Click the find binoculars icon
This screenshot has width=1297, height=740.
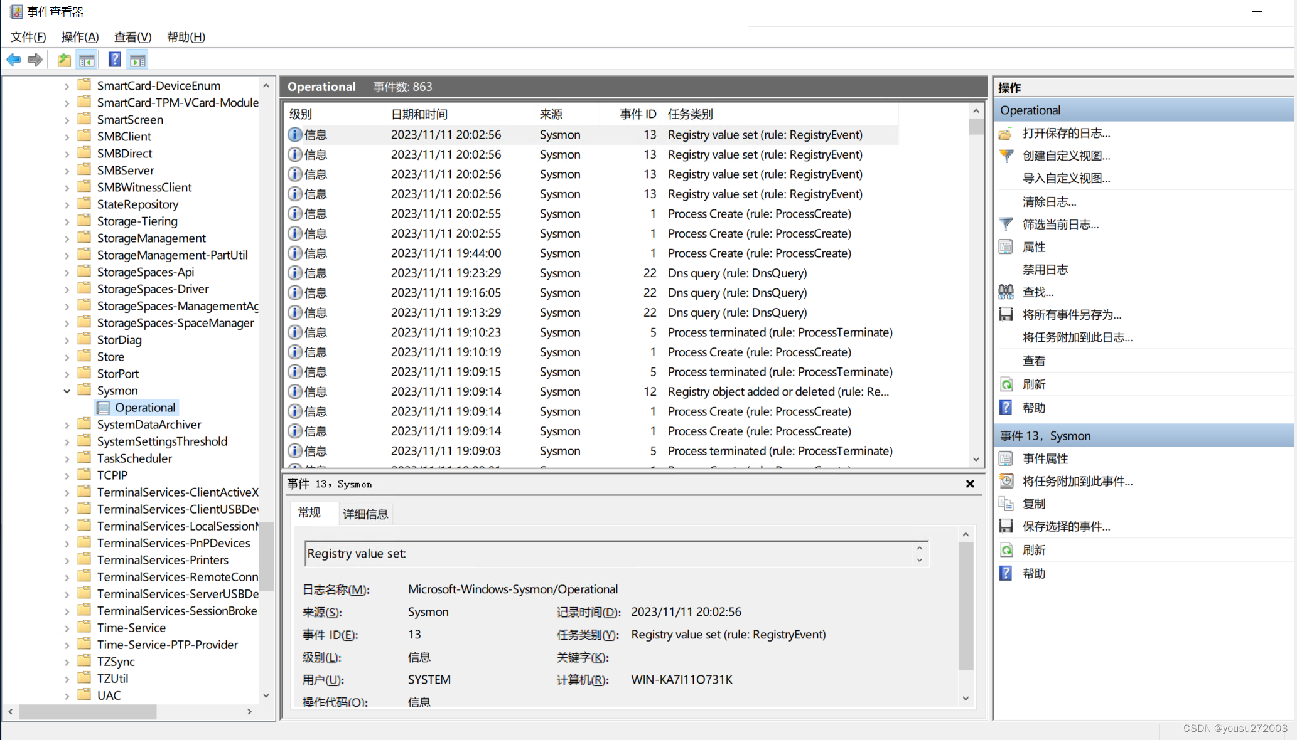point(1006,292)
